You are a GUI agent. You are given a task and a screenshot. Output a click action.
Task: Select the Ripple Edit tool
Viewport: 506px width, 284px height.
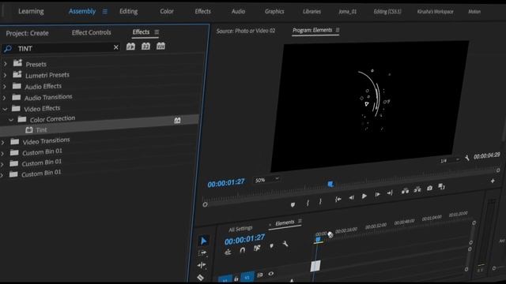coord(202,265)
